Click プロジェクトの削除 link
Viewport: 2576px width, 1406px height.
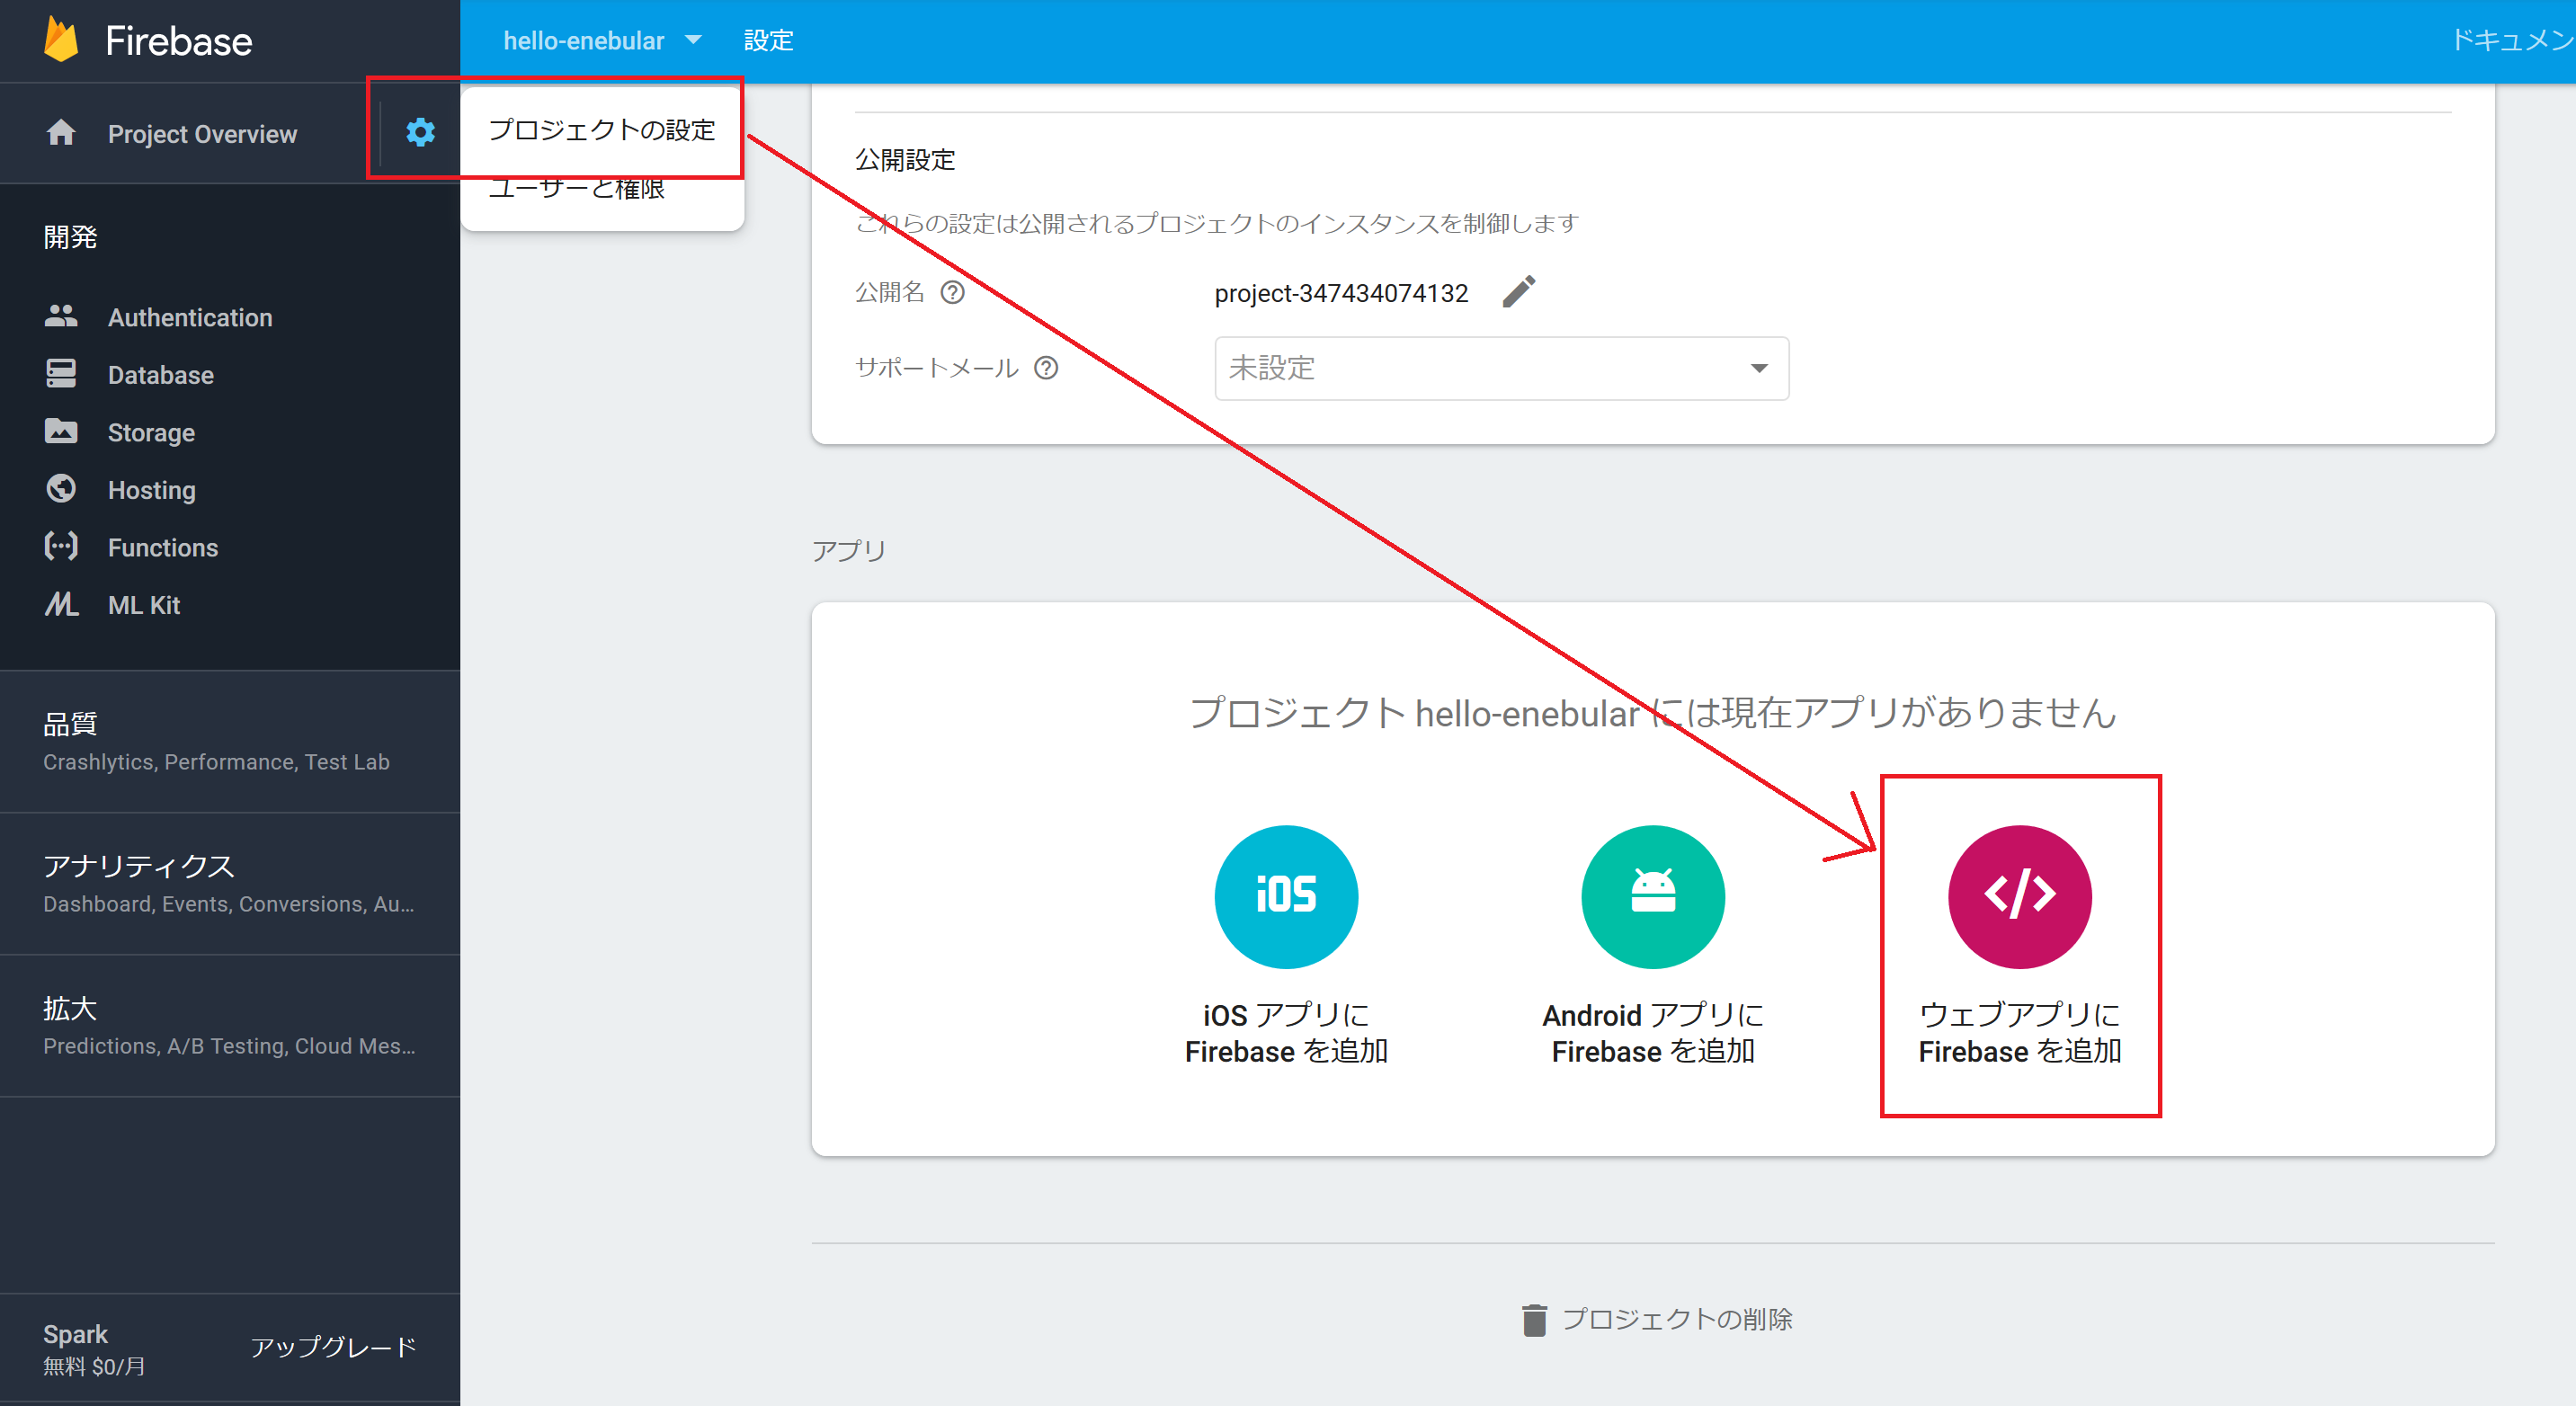tap(1677, 1320)
